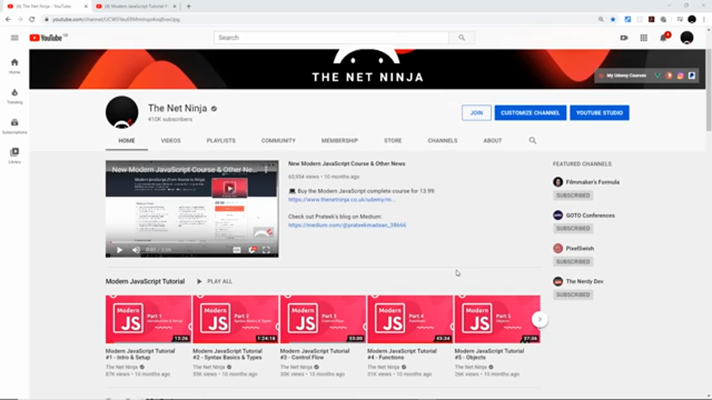Click the search magnifier button
The width and height of the screenshot is (712, 400).
click(x=462, y=38)
